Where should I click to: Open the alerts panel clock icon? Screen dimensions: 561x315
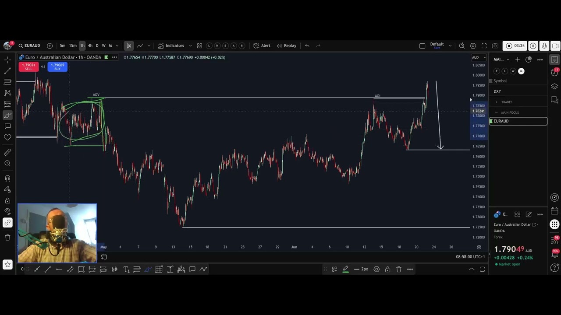tap(555, 72)
